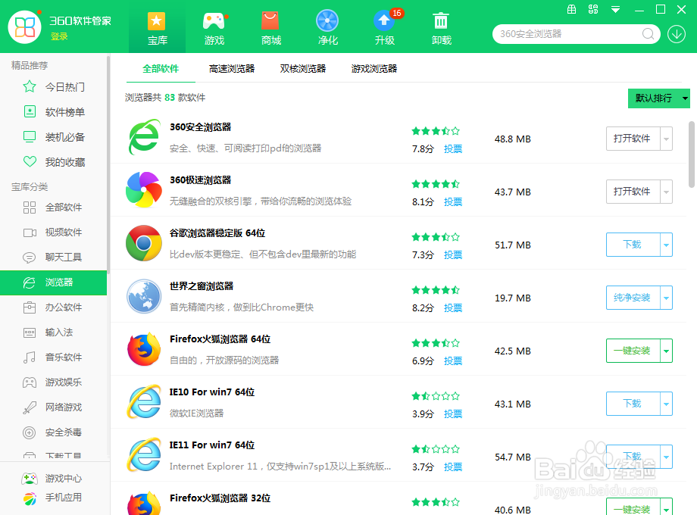This screenshot has height=515, width=697.
Task: Open the 卸载 trash bin icon
Action: pos(440,21)
